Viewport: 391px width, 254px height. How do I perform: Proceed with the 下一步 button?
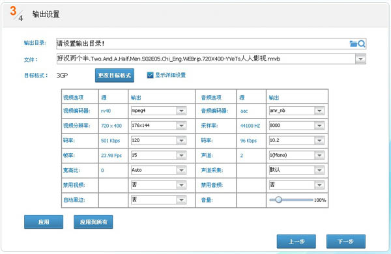[346, 241]
